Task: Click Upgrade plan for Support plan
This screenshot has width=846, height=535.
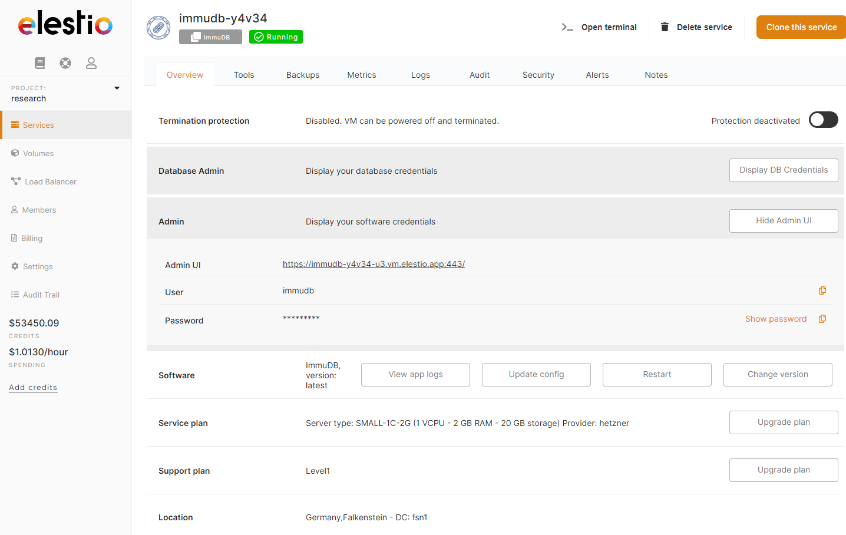Action: click(x=784, y=470)
